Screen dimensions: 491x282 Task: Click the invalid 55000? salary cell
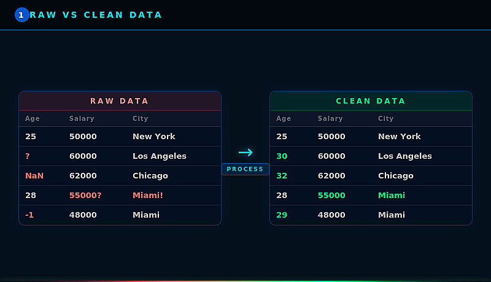click(x=85, y=196)
